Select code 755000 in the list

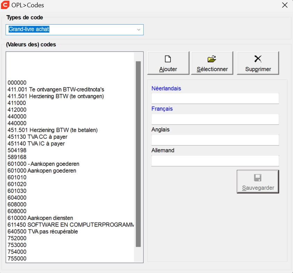coord(70,259)
